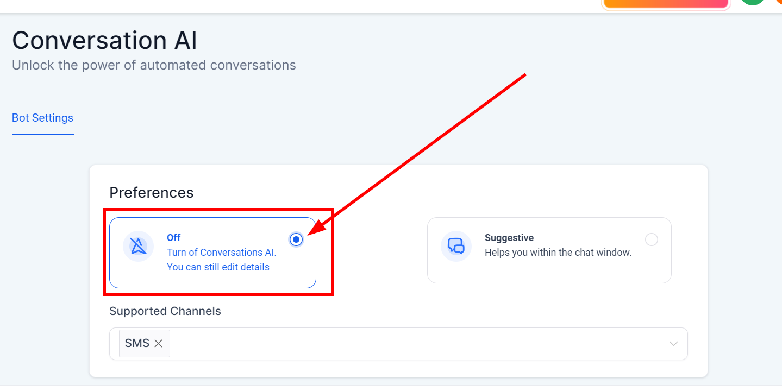Click "You can still edit details" text
The width and height of the screenshot is (782, 391).
218,267
